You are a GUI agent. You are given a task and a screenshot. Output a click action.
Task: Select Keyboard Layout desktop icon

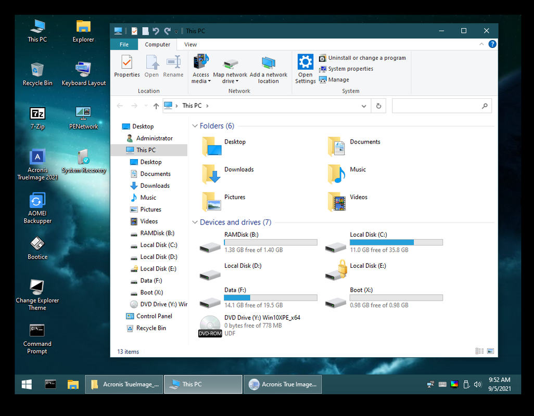(x=83, y=74)
